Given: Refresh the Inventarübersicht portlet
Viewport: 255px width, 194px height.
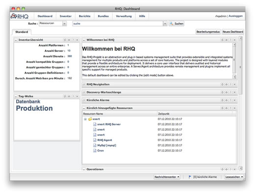Looking at the screenshot, I should pyautogui.click(x=65, y=40).
